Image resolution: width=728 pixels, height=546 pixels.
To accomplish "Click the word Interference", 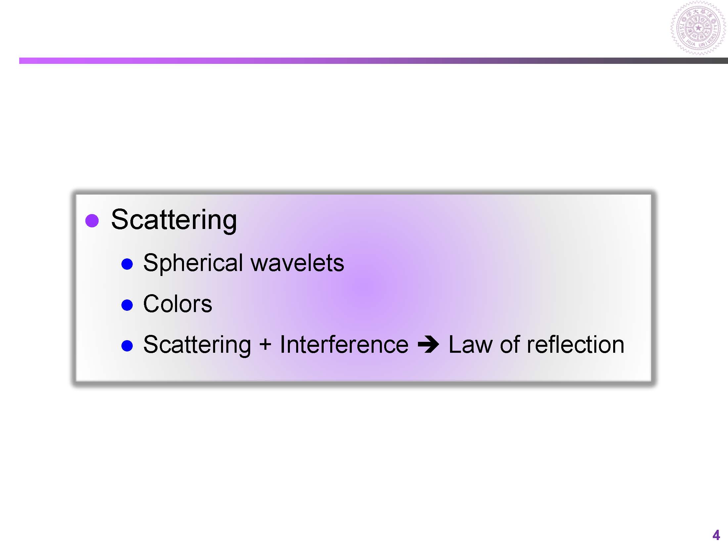I will pos(344,344).
